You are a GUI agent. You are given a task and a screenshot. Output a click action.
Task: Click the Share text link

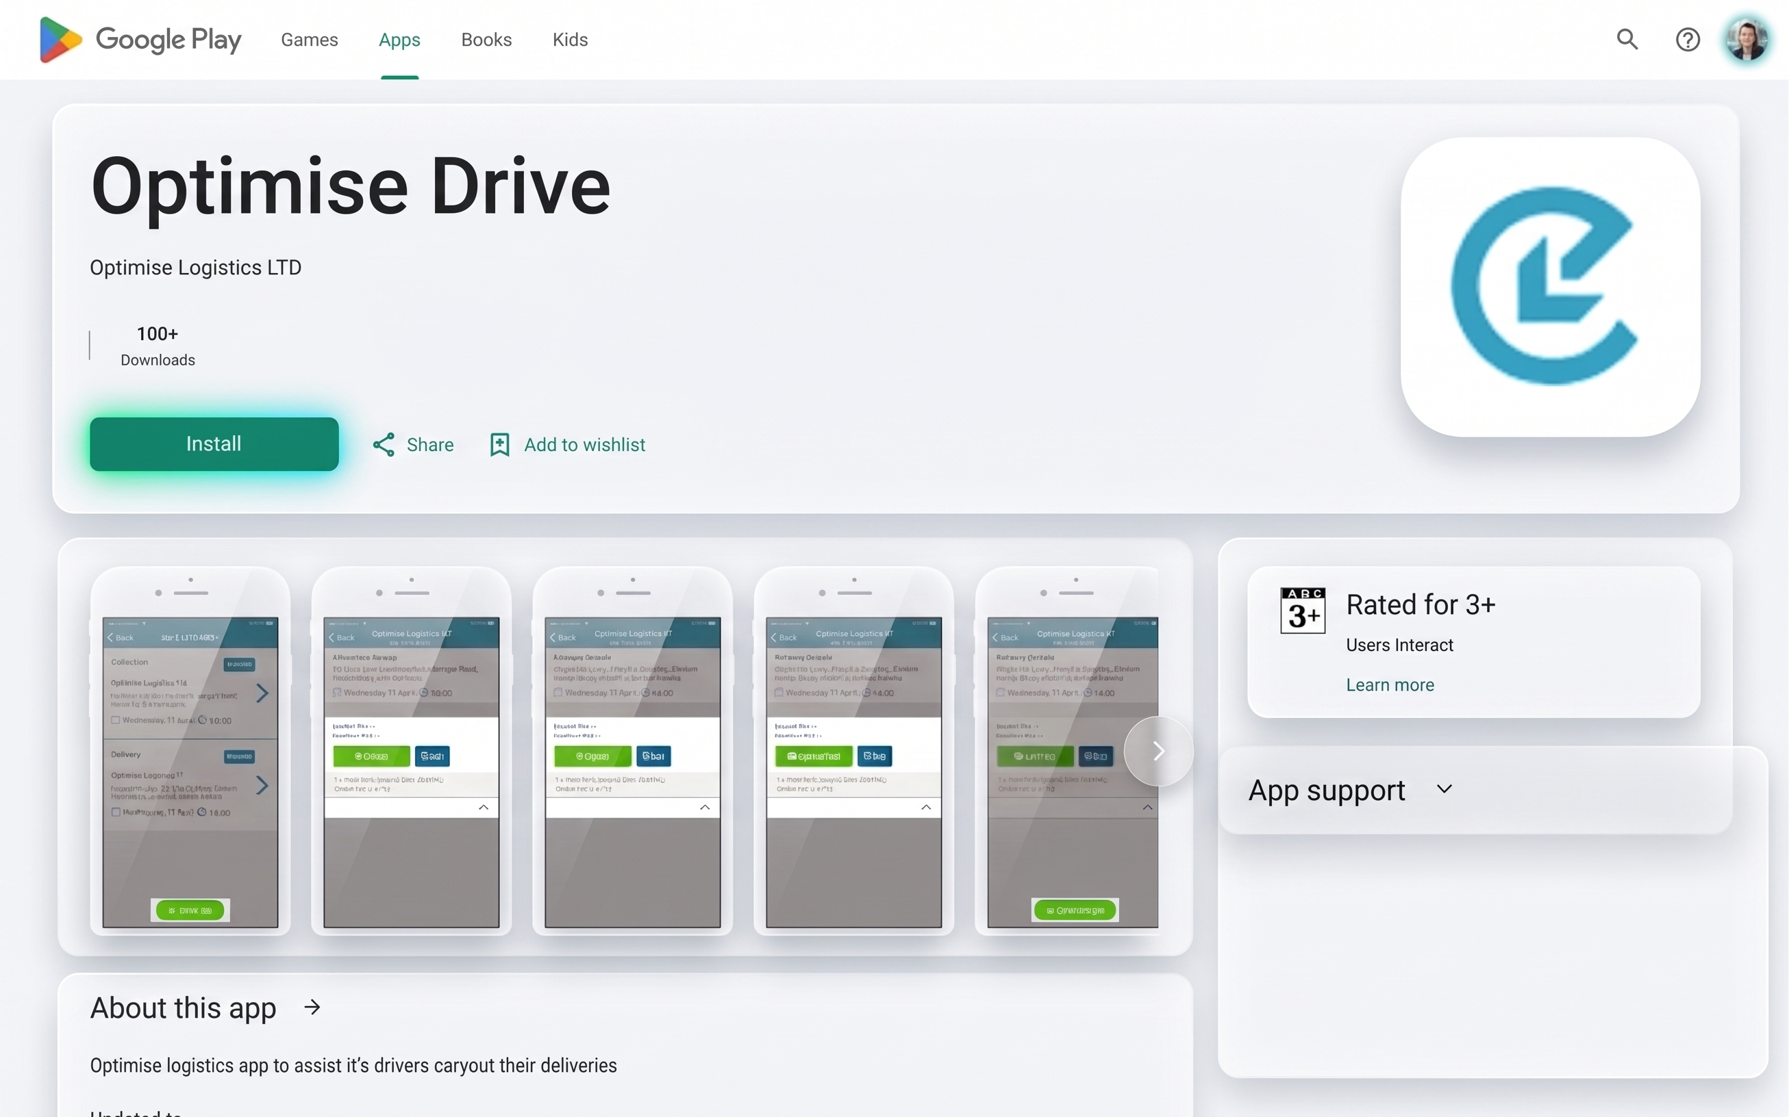coord(430,445)
